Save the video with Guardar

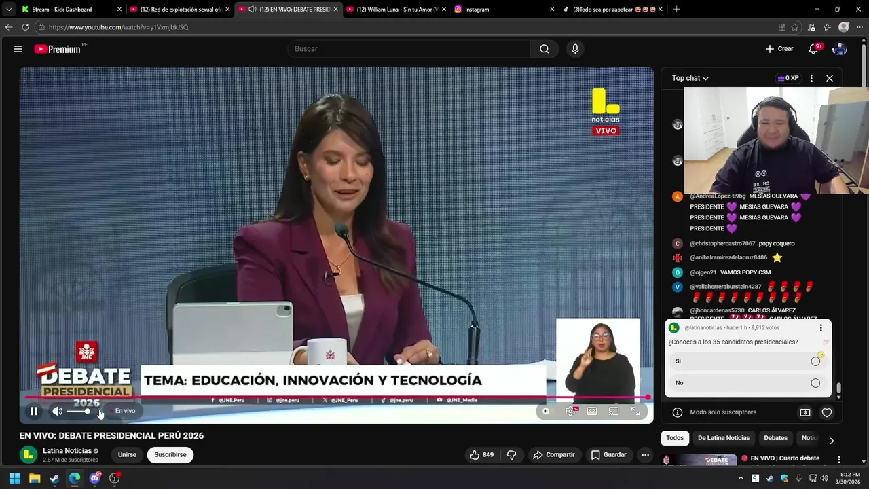click(x=609, y=455)
